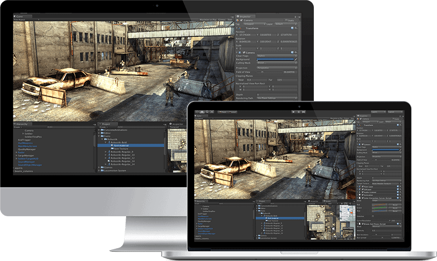Disable Flare Layer checkbox on MacBook
Screen dimensions: 437x261
click(x=363, y=187)
